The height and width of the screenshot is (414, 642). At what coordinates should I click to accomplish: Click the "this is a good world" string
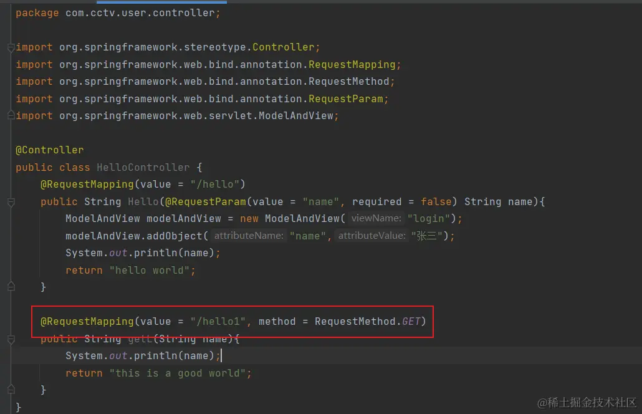pyautogui.click(x=177, y=373)
